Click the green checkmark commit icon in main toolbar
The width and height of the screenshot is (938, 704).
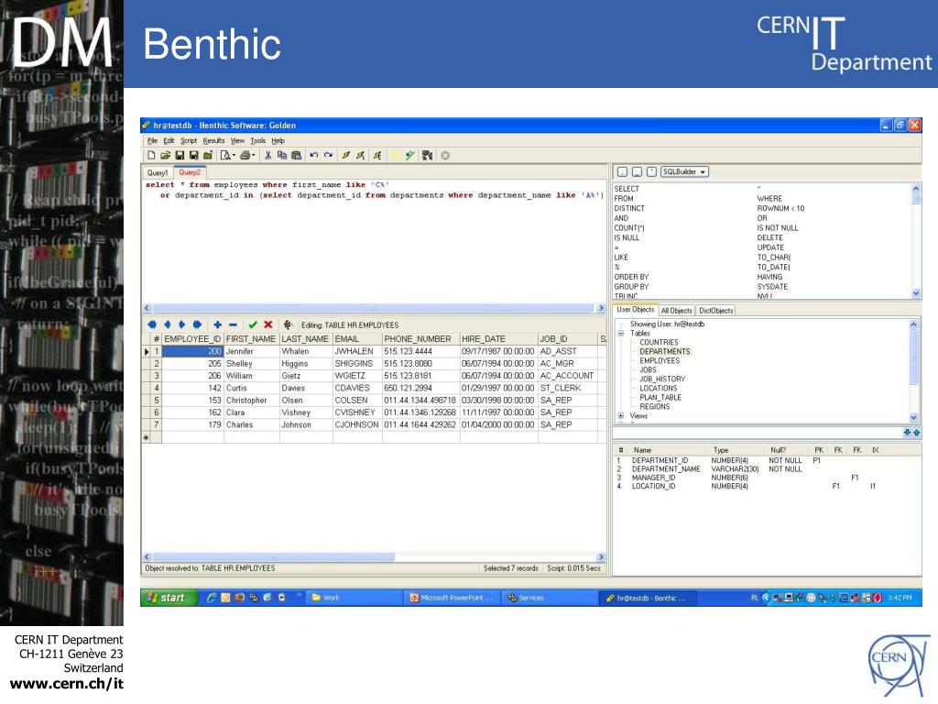coord(409,156)
